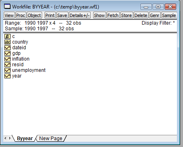This screenshot has width=183, height=147.
Task: Open the Object menu button
Action: pos(34,15)
